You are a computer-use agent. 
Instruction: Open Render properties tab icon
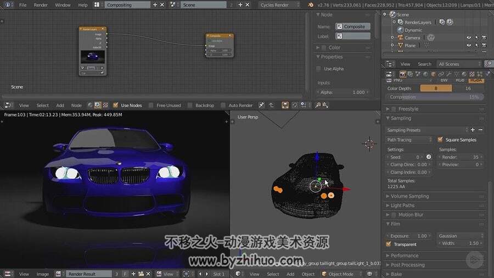pyautogui.click(x=403, y=74)
